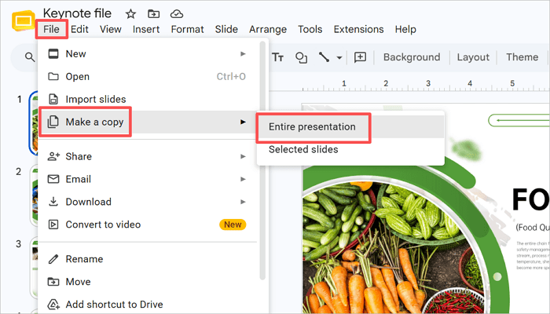The width and height of the screenshot is (550, 314).
Task: Open the Arrange menu
Action: pyautogui.click(x=268, y=30)
